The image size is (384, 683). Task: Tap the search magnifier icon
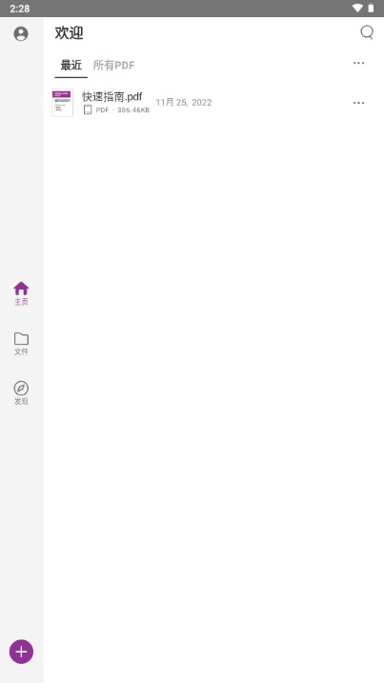(x=367, y=32)
